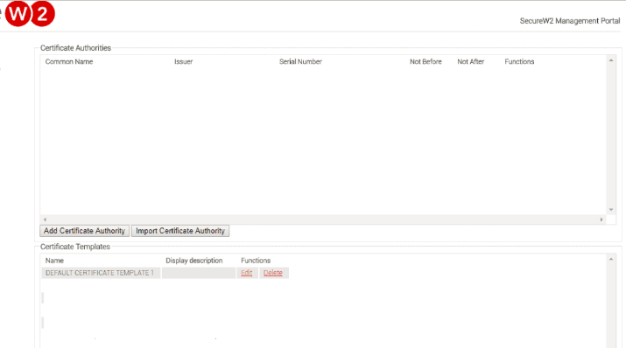Click Functions header in Certificate Authorities table
Image resolution: width=626 pixels, height=348 pixels.
pyautogui.click(x=519, y=61)
